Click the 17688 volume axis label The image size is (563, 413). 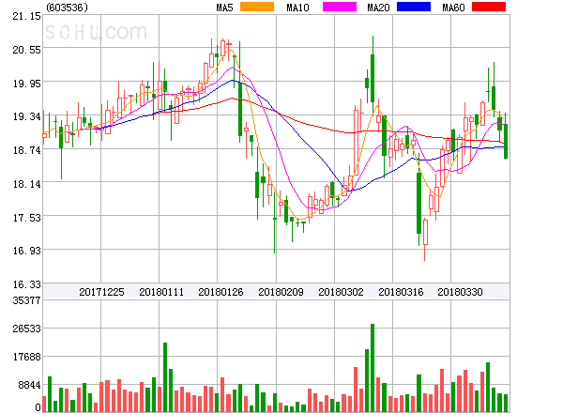pyautogui.click(x=26, y=357)
